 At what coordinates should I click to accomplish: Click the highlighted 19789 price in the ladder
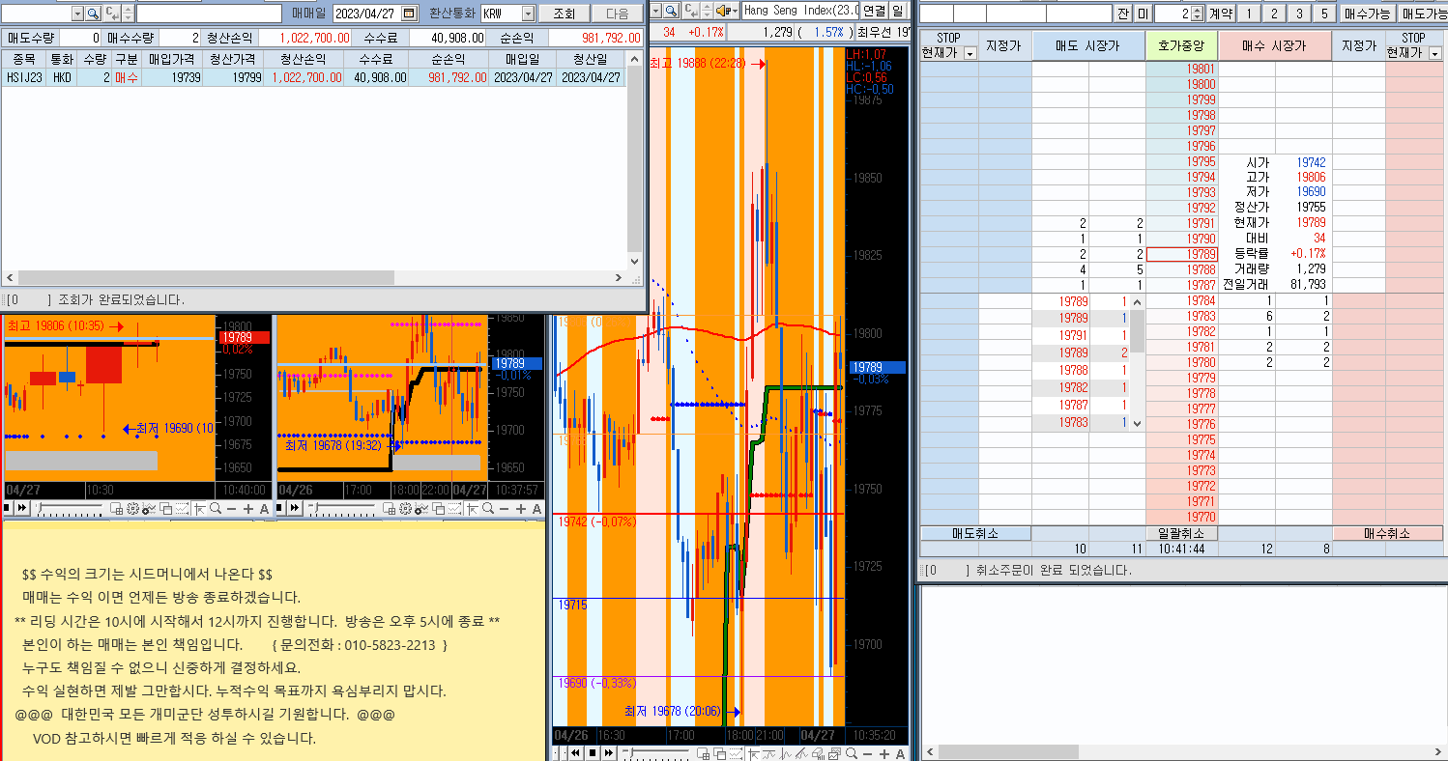point(1181,254)
